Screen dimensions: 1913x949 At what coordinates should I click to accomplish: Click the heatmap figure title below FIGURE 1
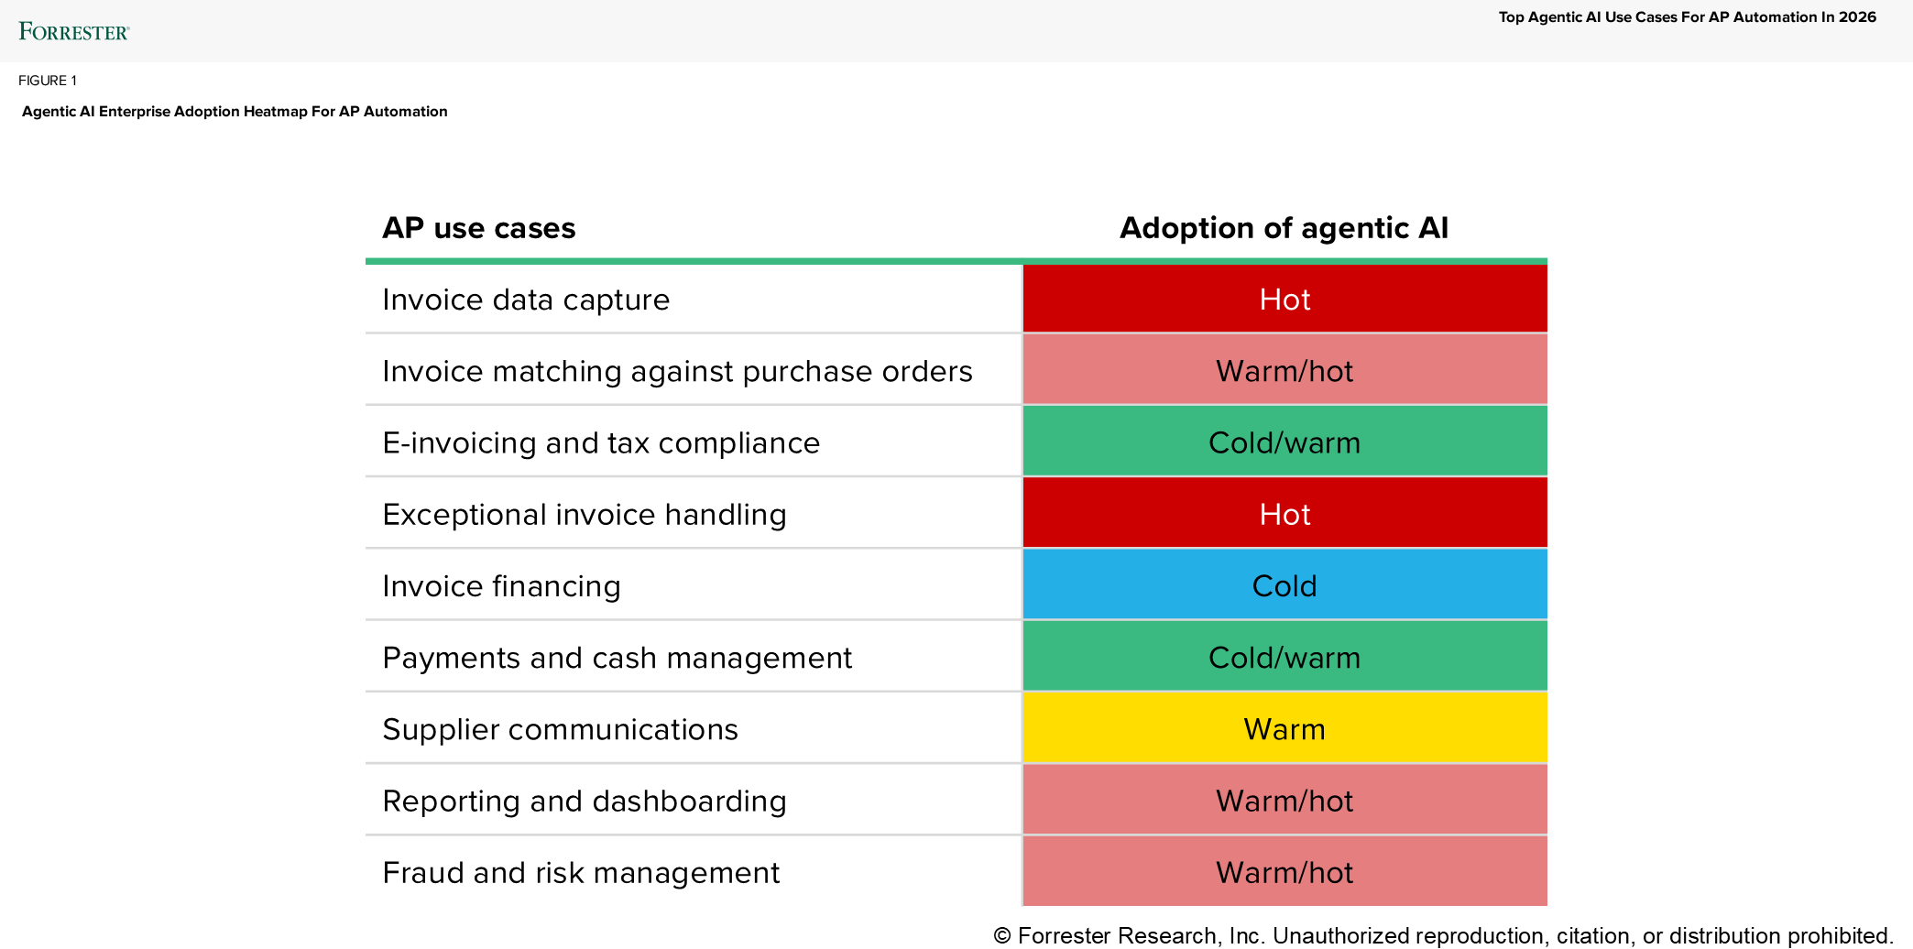coord(235,112)
